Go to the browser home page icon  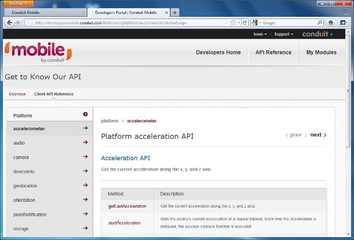click(x=331, y=23)
